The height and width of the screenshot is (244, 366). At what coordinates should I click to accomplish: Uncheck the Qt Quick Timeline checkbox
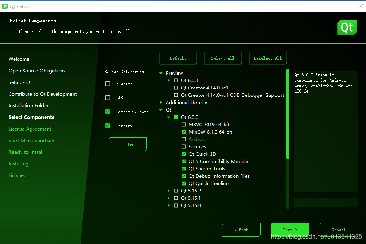184,183
